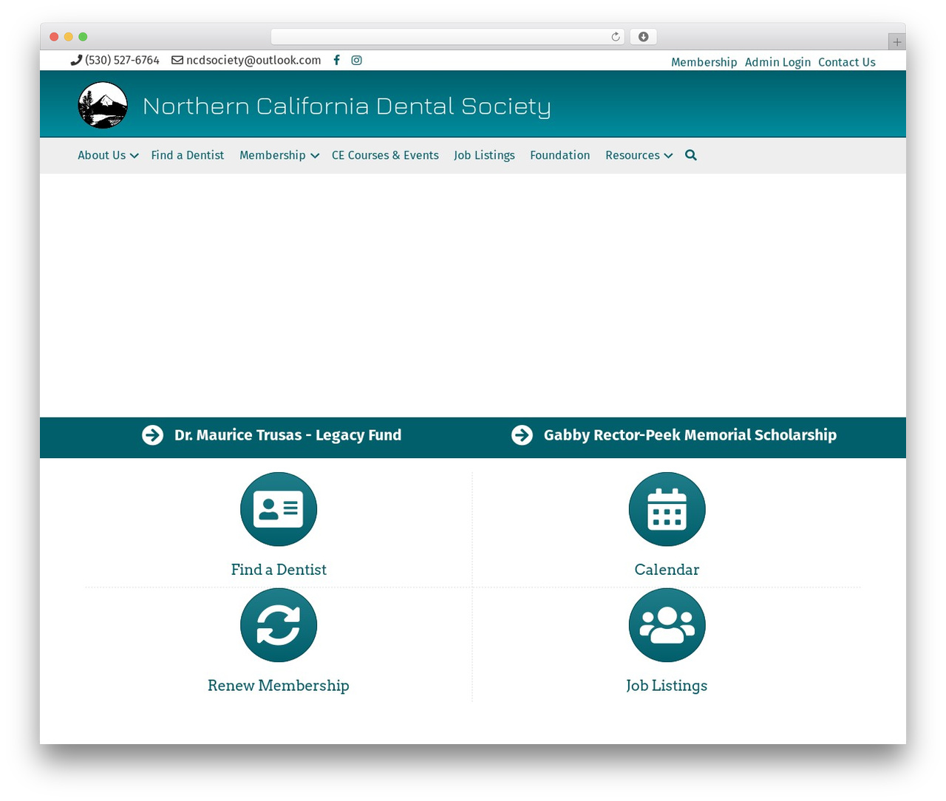Click the Facebook icon in the top bar
This screenshot has width=946, height=801.
336,60
